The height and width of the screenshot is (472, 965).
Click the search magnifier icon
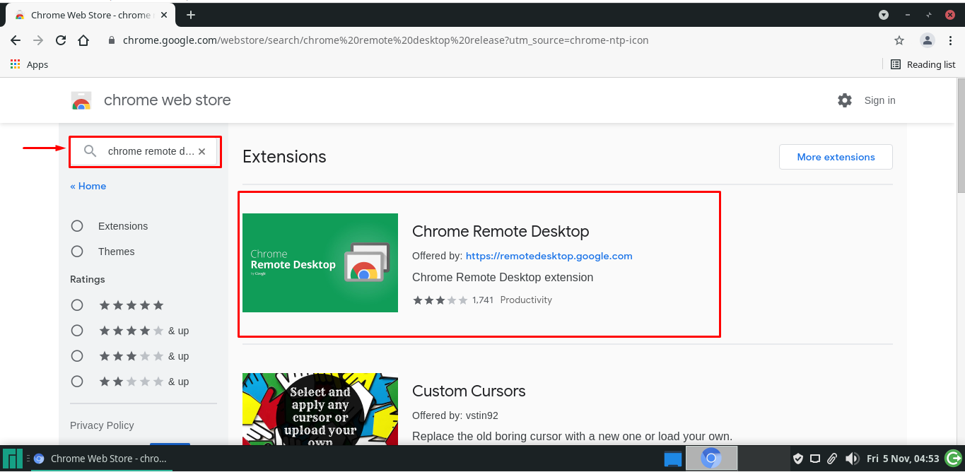point(90,151)
